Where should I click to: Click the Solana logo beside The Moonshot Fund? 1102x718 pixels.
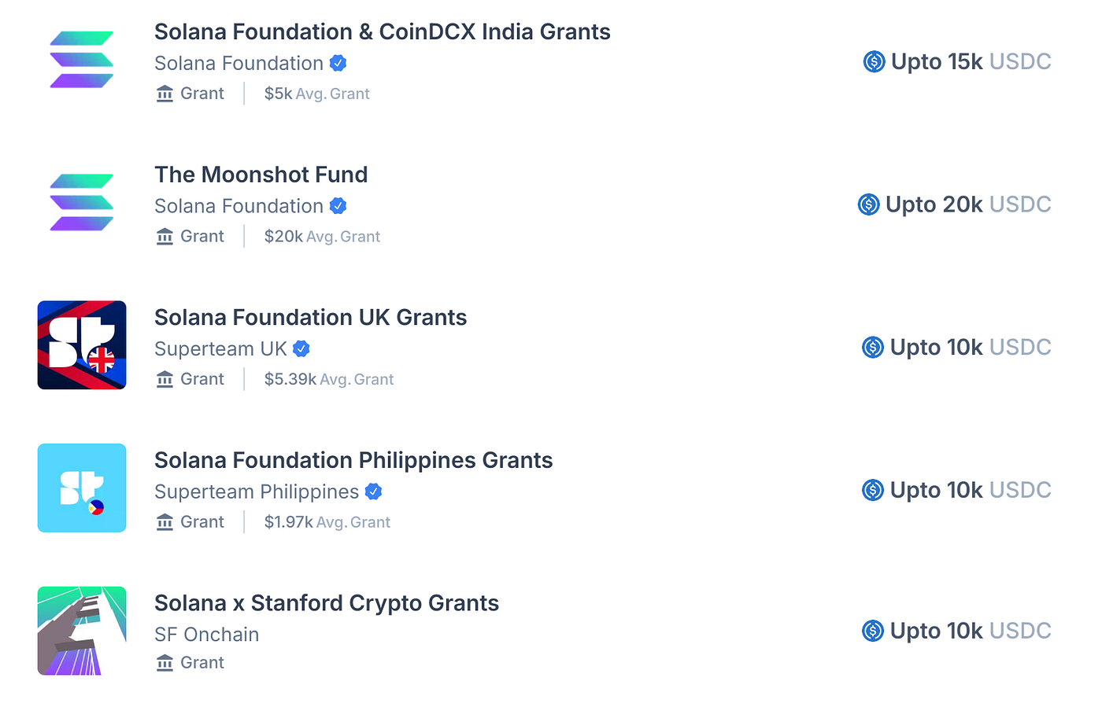point(82,202)
